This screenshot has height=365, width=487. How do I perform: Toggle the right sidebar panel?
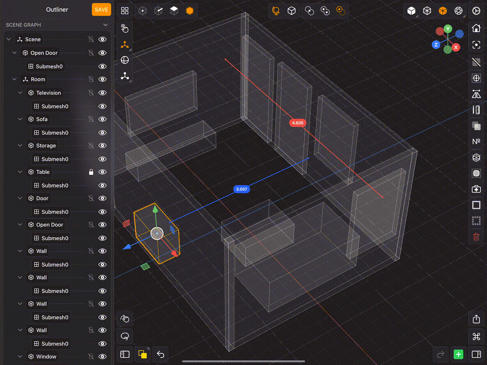point(476,354)
